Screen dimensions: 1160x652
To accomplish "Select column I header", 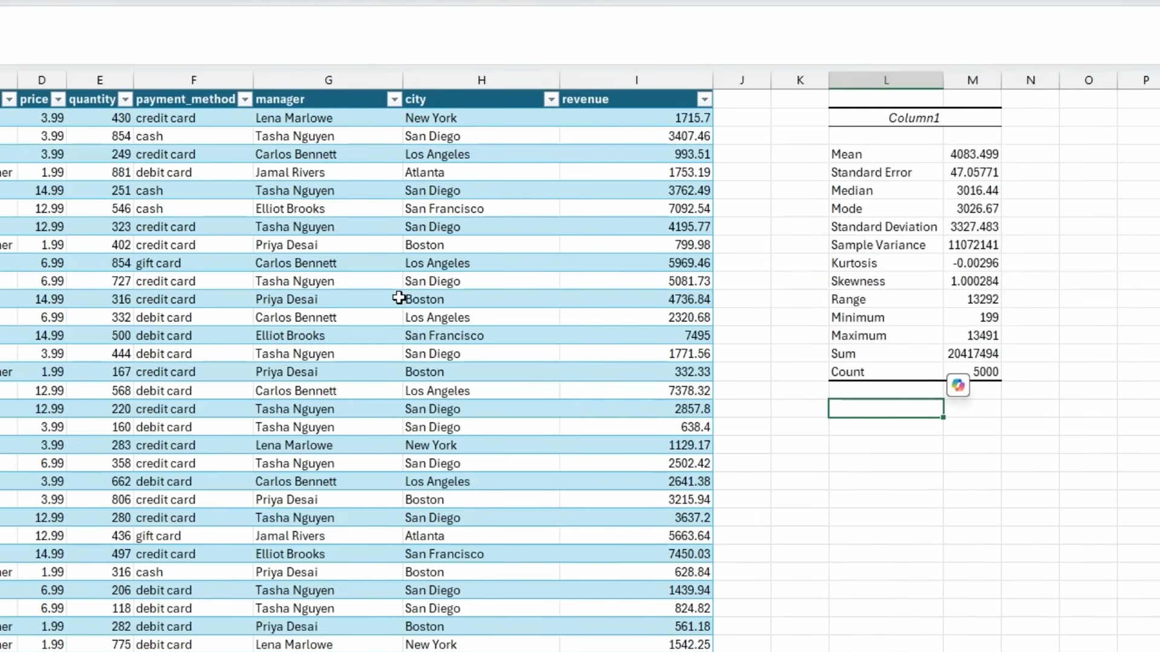I will tap(637, 80).
